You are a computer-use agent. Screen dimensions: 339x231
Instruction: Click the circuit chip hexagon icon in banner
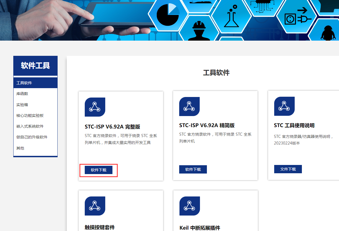pyautogui.click(x=263, y=6)
